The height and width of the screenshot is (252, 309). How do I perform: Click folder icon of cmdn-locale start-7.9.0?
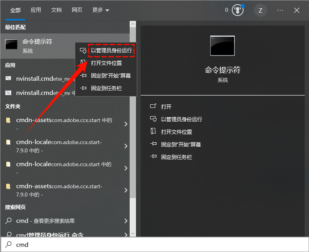[x=8, y=142]
